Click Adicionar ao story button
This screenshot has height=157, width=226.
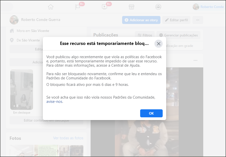[141, 20]
